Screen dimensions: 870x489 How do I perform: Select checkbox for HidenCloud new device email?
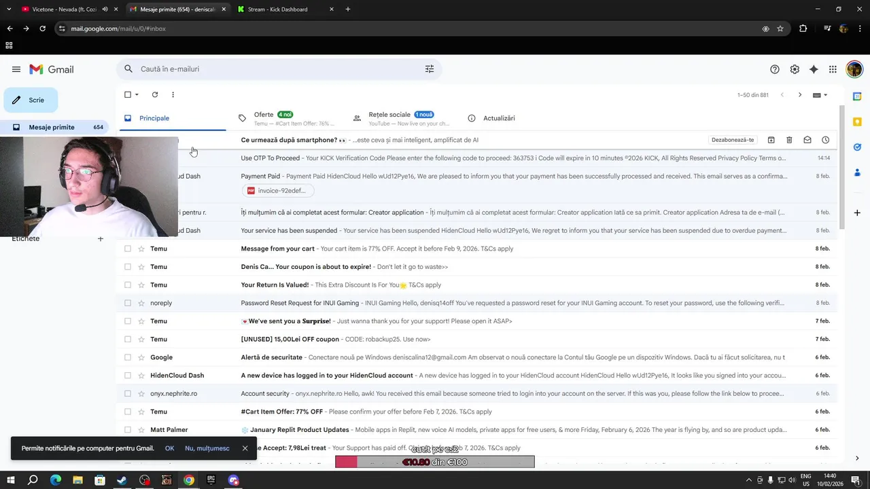[x=128, y=376]
